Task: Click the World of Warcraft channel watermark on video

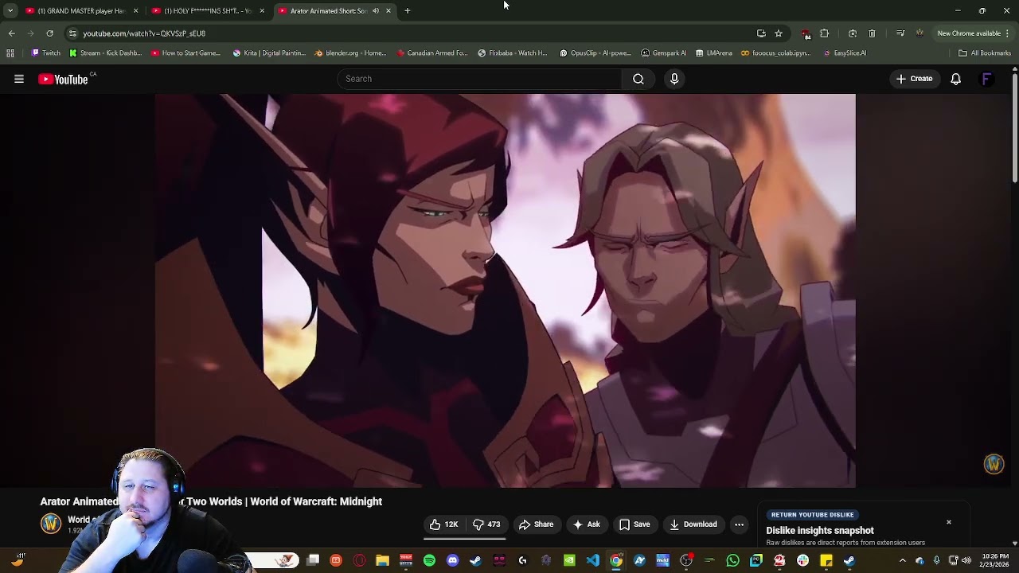Action: (994, 464)
